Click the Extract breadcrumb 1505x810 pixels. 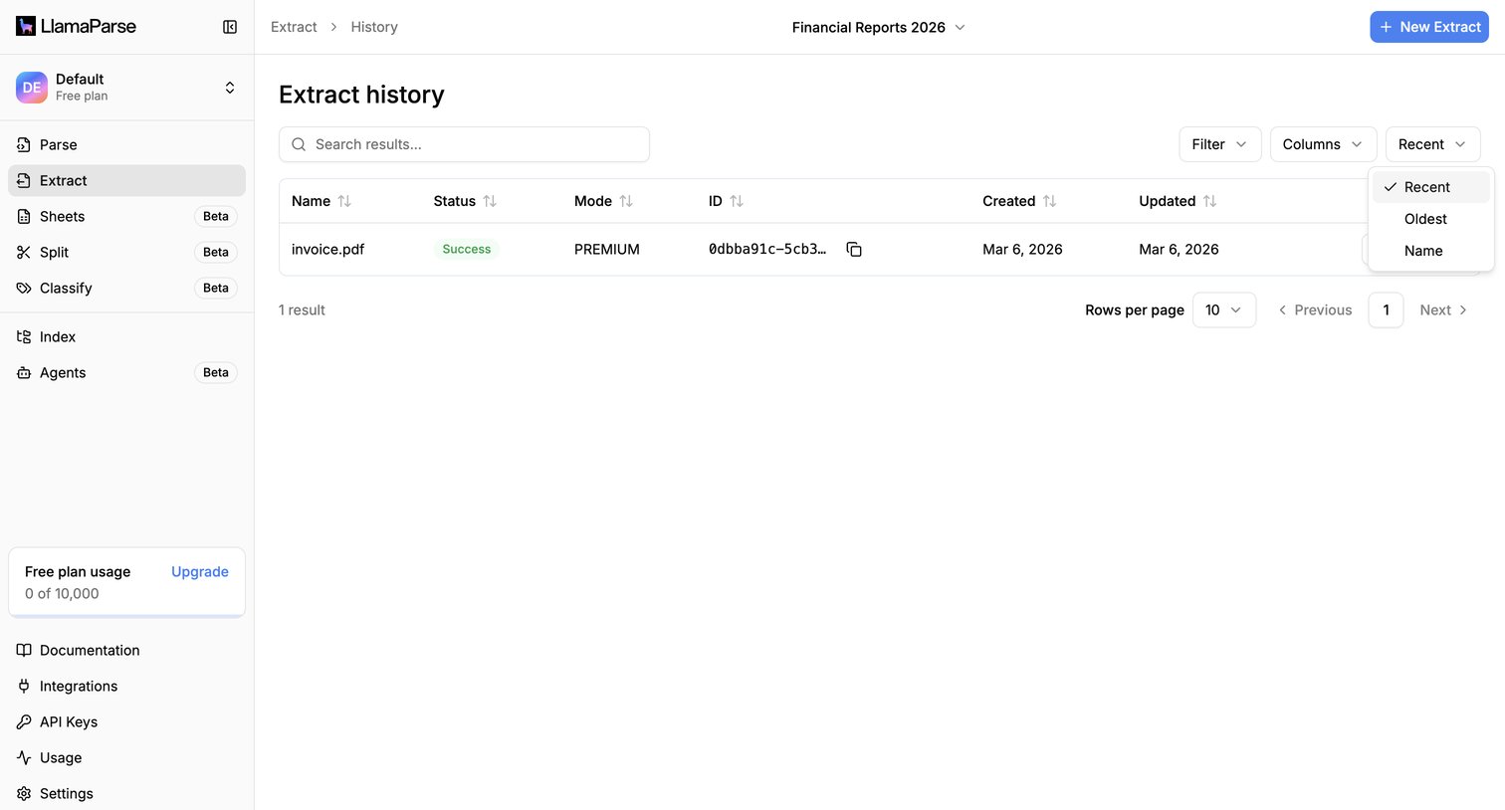[x=294, y=27]
